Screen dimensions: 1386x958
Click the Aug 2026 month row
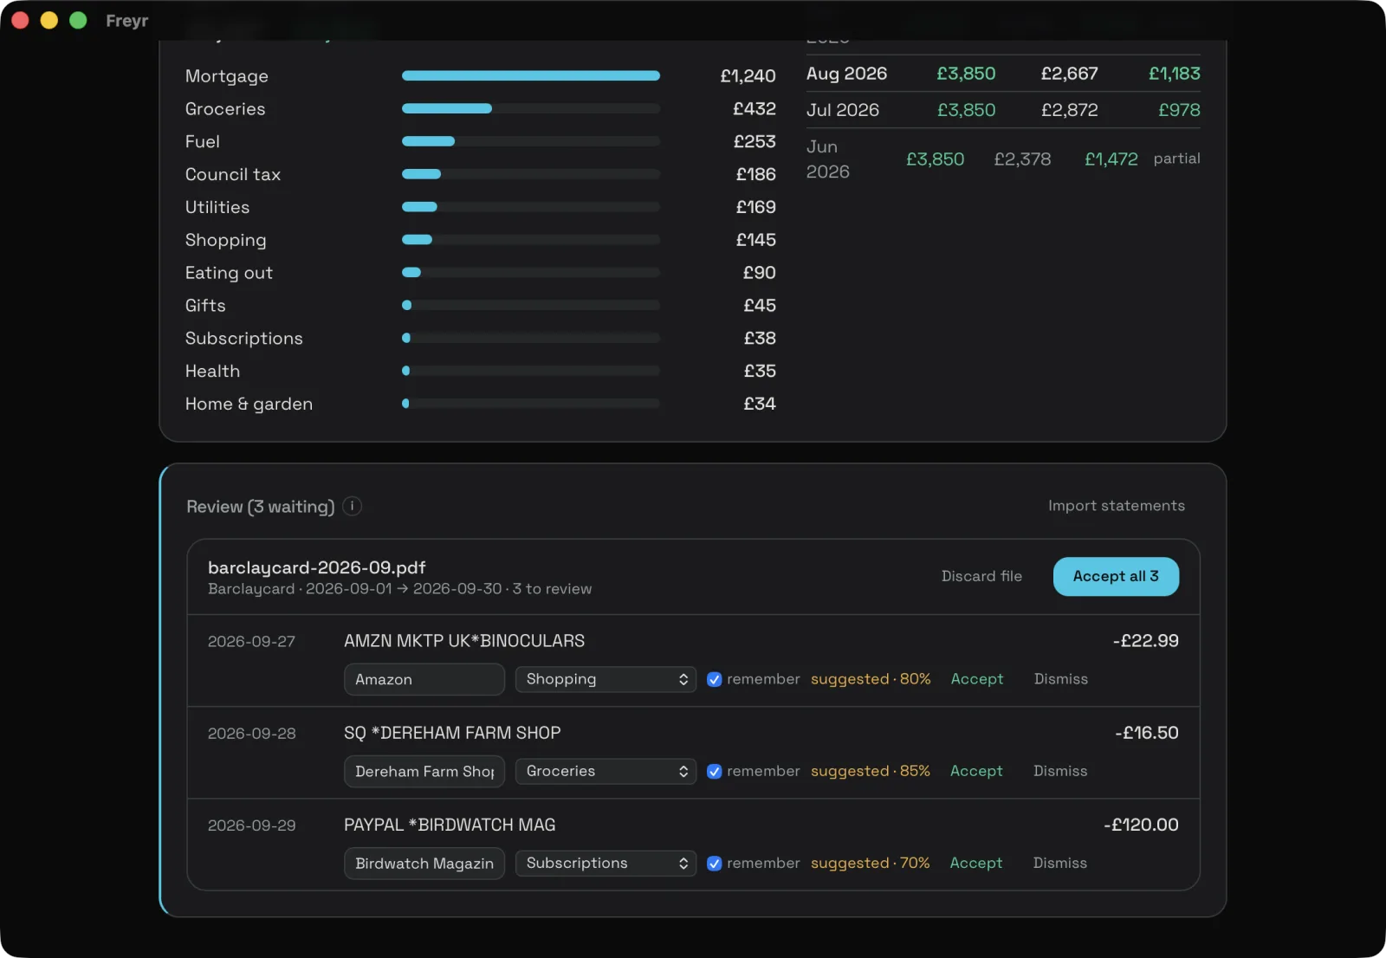[1003, 74]
